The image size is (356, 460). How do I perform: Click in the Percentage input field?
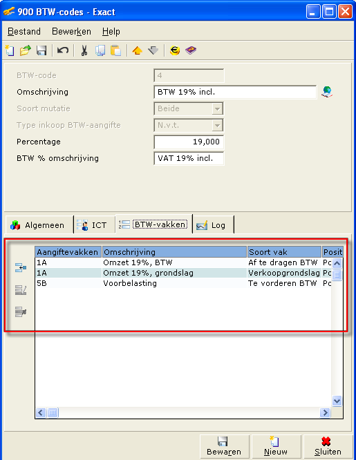pyautogui.click(x=189, y=142)
